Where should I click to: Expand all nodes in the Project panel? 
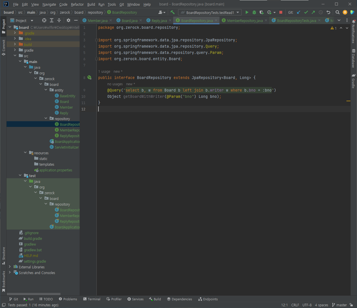(52, 20)
